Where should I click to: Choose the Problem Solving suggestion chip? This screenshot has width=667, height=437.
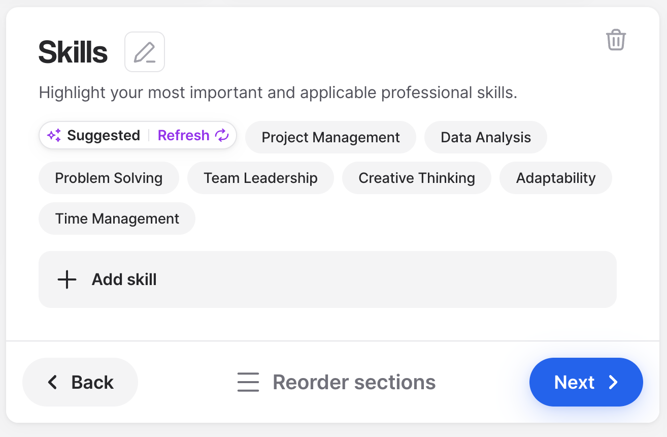[x=109, y=178]
